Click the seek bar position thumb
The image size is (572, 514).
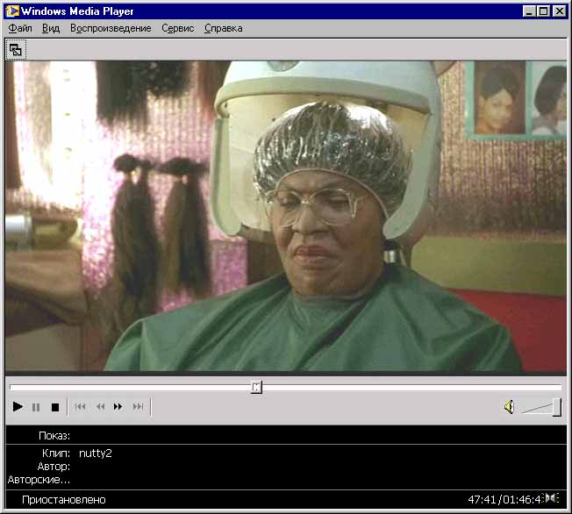256,387
